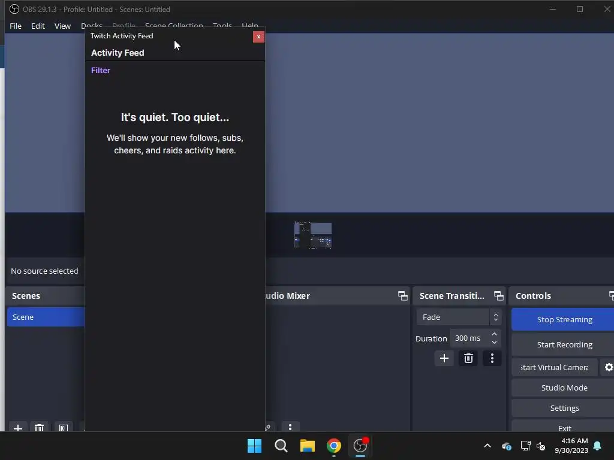Open the Edit menu

click(38, 26)
